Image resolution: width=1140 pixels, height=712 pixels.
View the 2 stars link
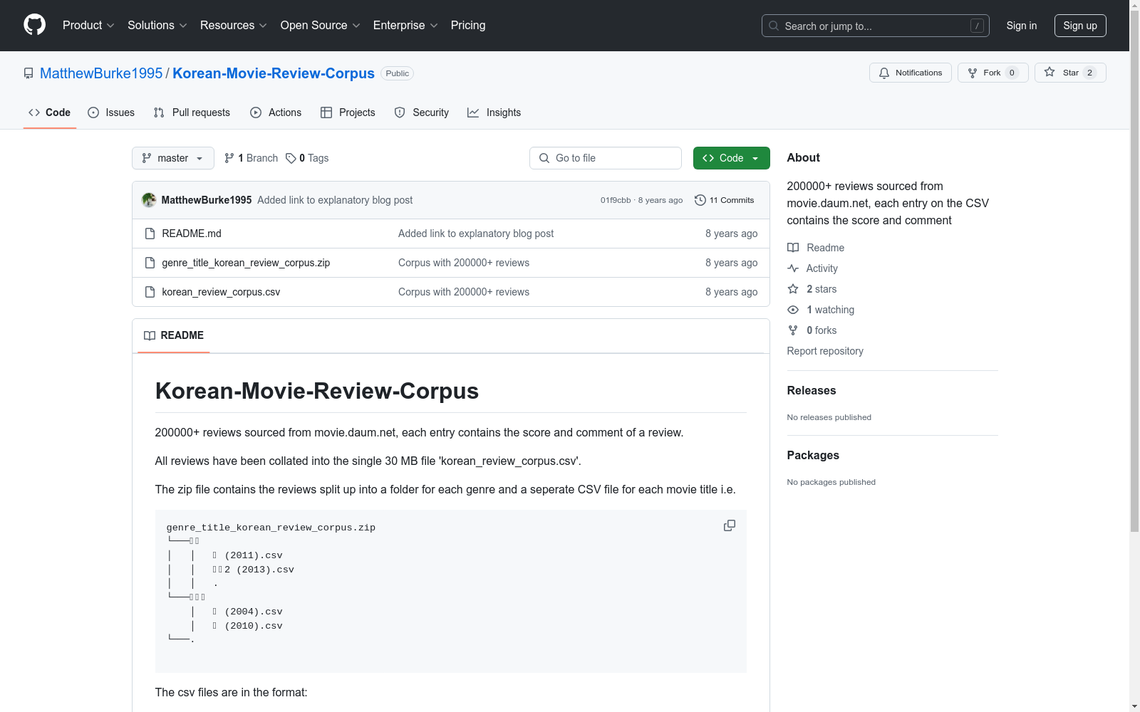pos(812,289)
